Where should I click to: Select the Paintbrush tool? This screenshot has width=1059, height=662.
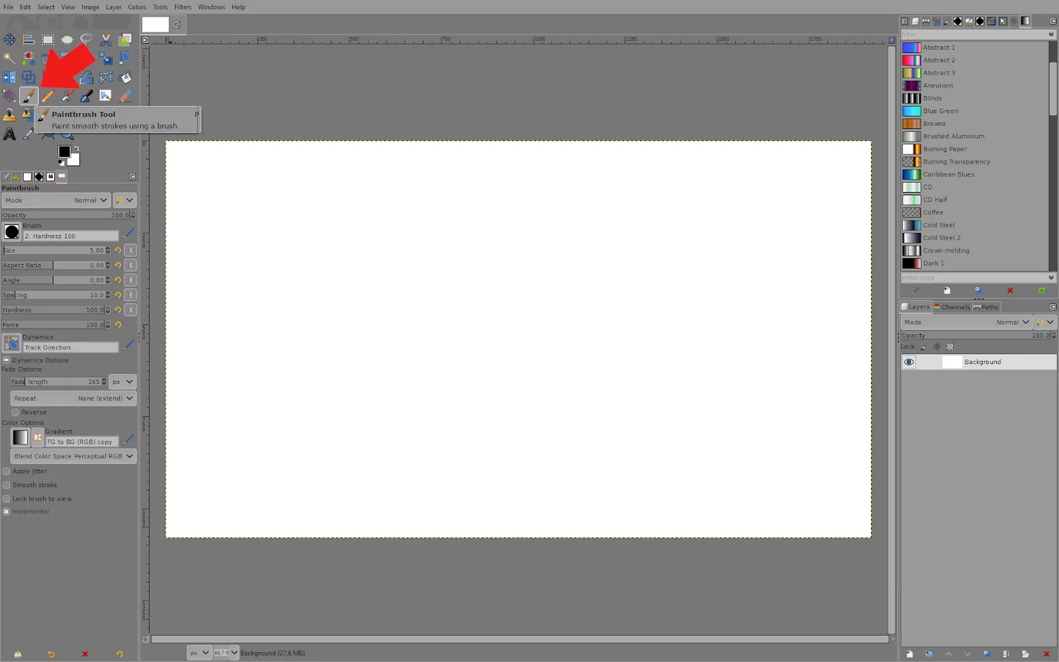[x=28, y=95]
